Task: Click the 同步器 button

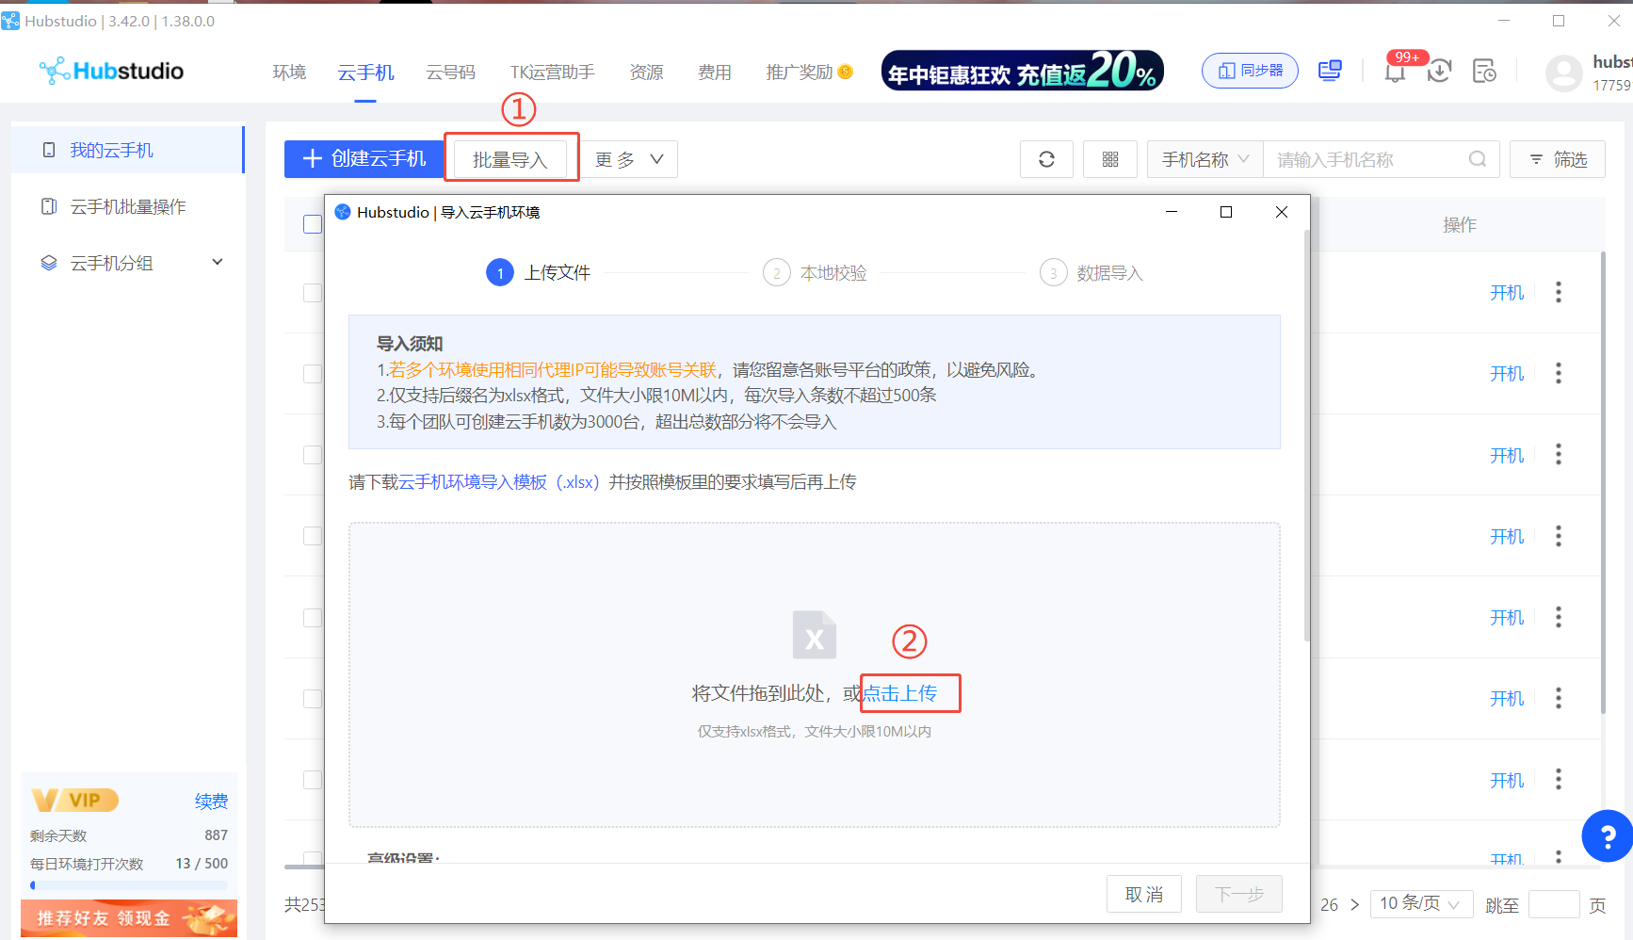Action: point(1250,71)
